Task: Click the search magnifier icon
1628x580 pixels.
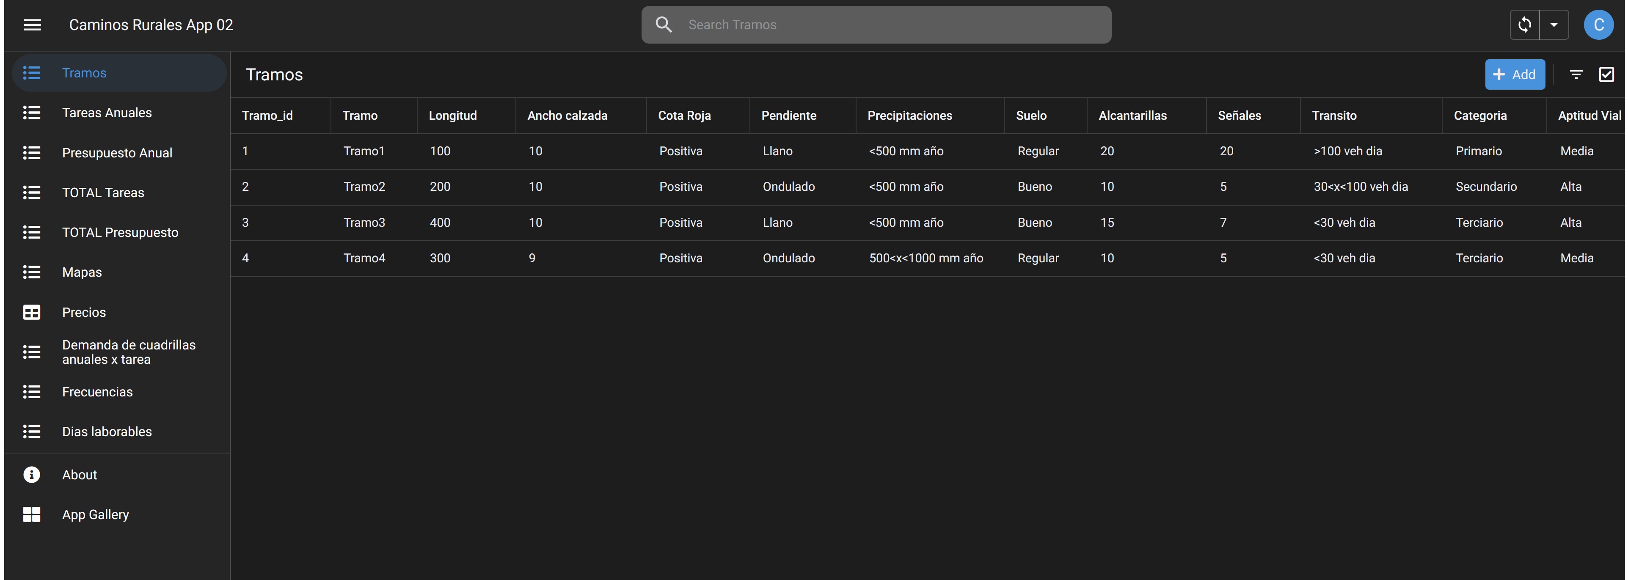Action: coord(664,25)
